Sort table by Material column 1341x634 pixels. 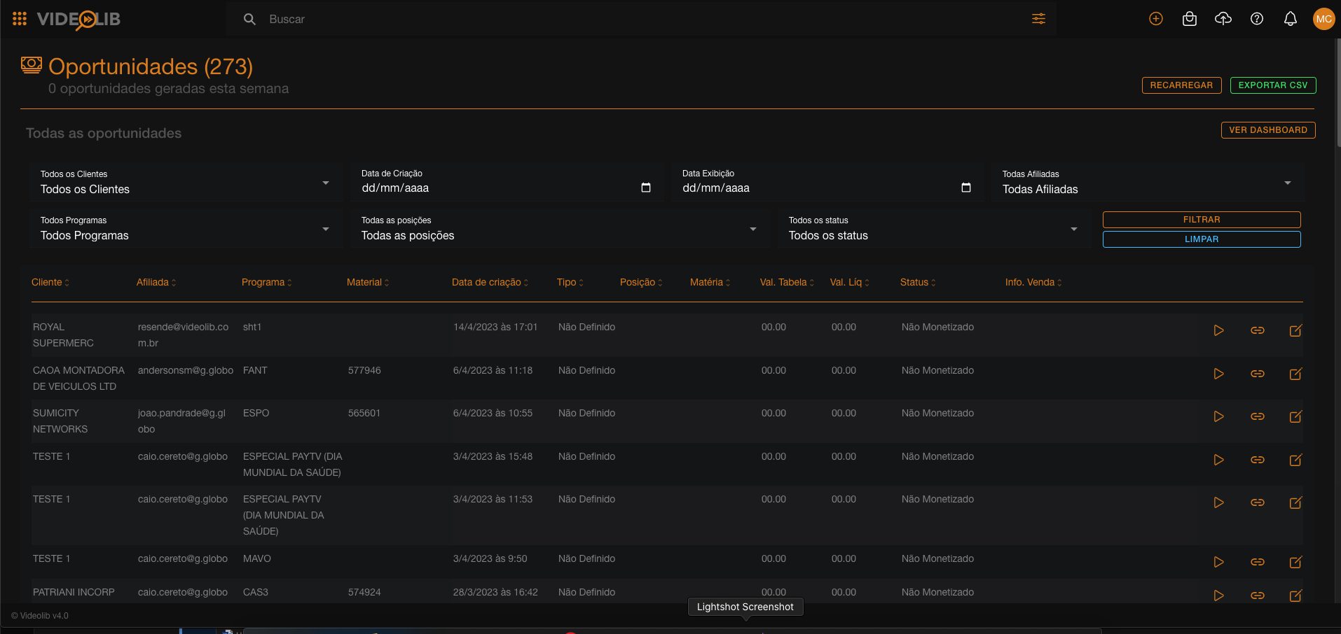(x=368, y=282)
